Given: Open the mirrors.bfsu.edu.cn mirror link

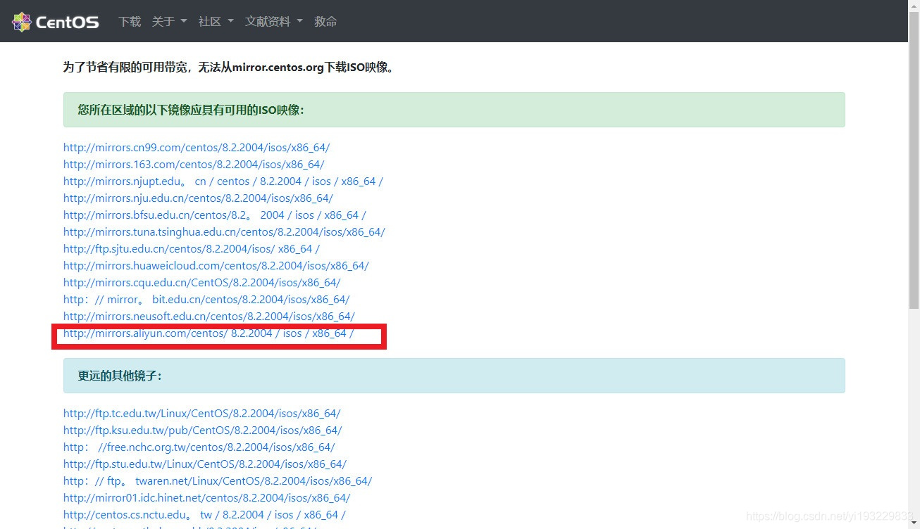Looking at the screenshot, I should tap(215, 215).
